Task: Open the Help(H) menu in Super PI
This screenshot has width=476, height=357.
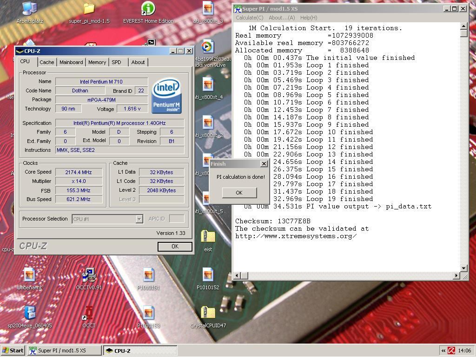Action: click(x=309, y=18)
